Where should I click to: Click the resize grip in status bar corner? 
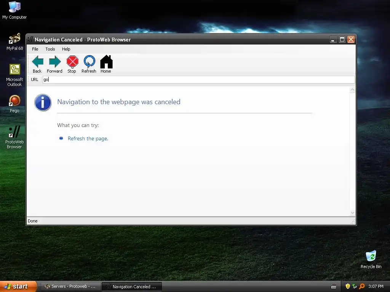(x=353, y=222)
